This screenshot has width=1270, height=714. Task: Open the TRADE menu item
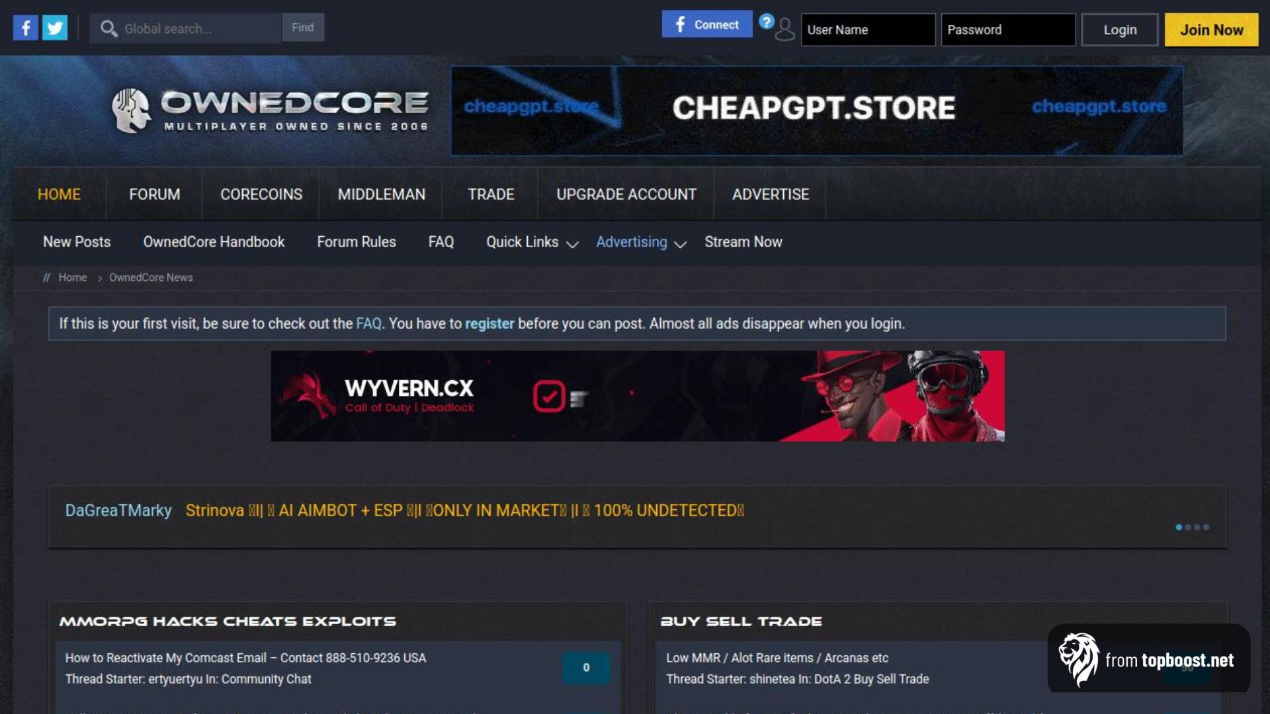coord(491,194)
